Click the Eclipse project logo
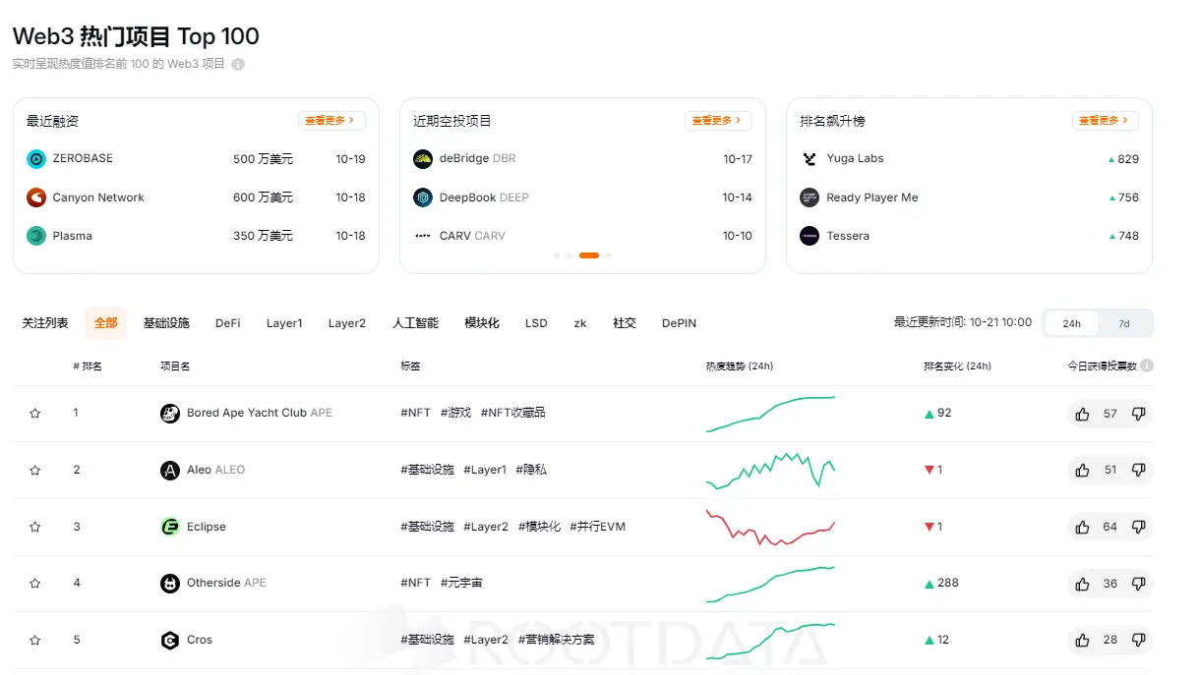The height and width of the screenshot is (675, 1200). [169, 526]
